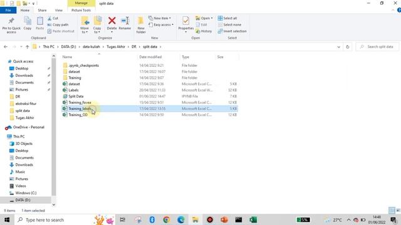This screenshot has height=225, width=401.
Task: Open 3D Objects in sidebar
Action: 24,144
